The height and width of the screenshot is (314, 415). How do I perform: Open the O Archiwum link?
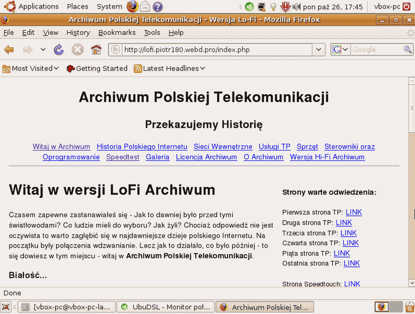263,157
